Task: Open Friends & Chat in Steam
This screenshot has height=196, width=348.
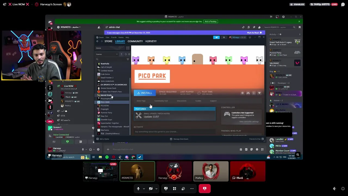Action: pos(256,139)
